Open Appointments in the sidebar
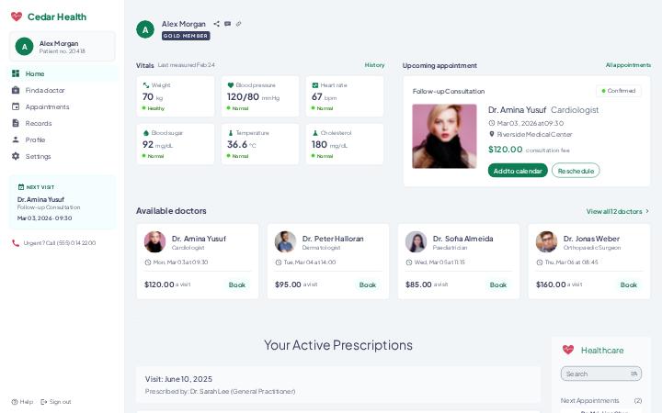 click(63, 106)
